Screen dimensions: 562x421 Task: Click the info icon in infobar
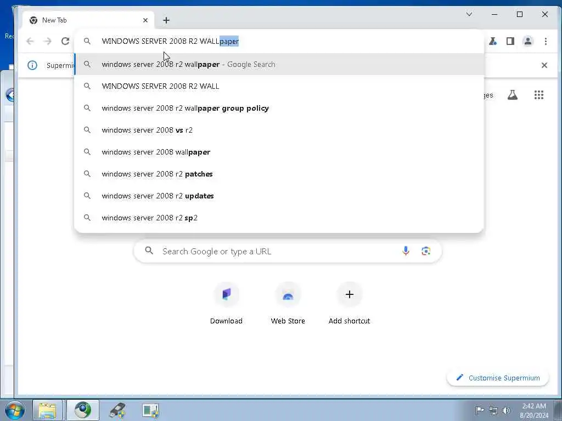point(32,65)
